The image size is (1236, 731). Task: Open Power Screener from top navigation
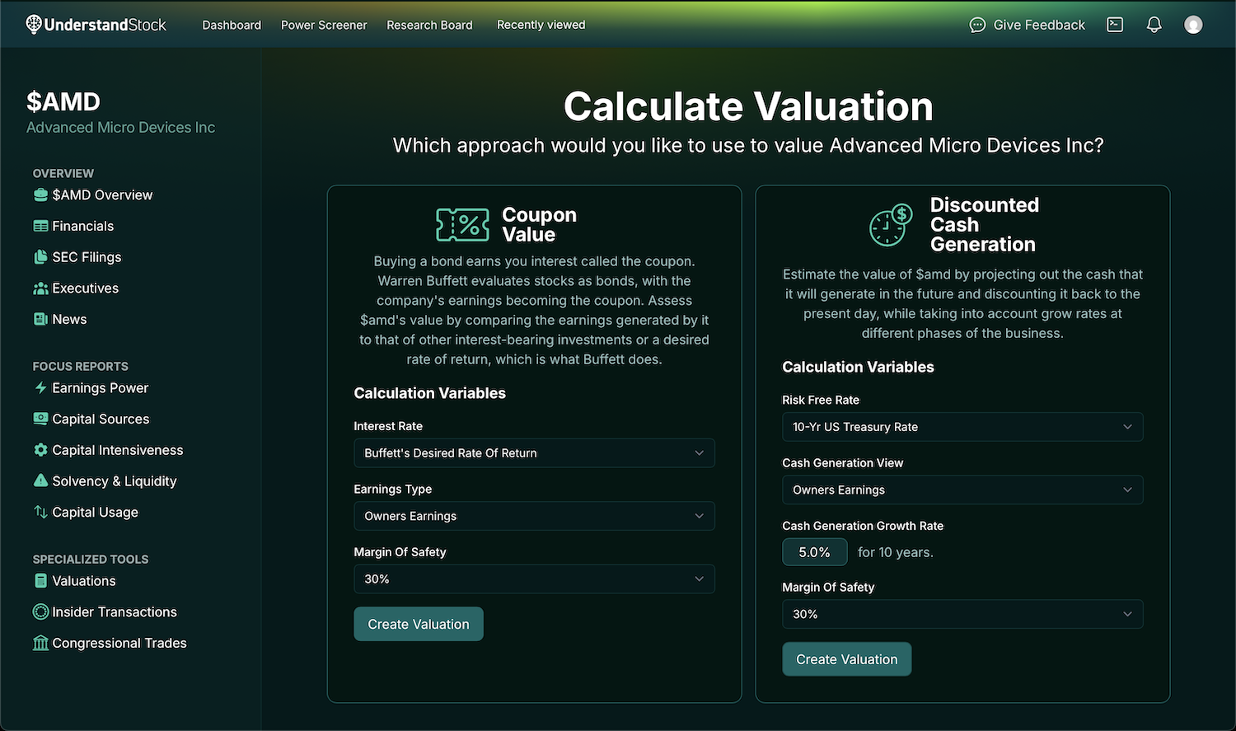click(324, 25)
